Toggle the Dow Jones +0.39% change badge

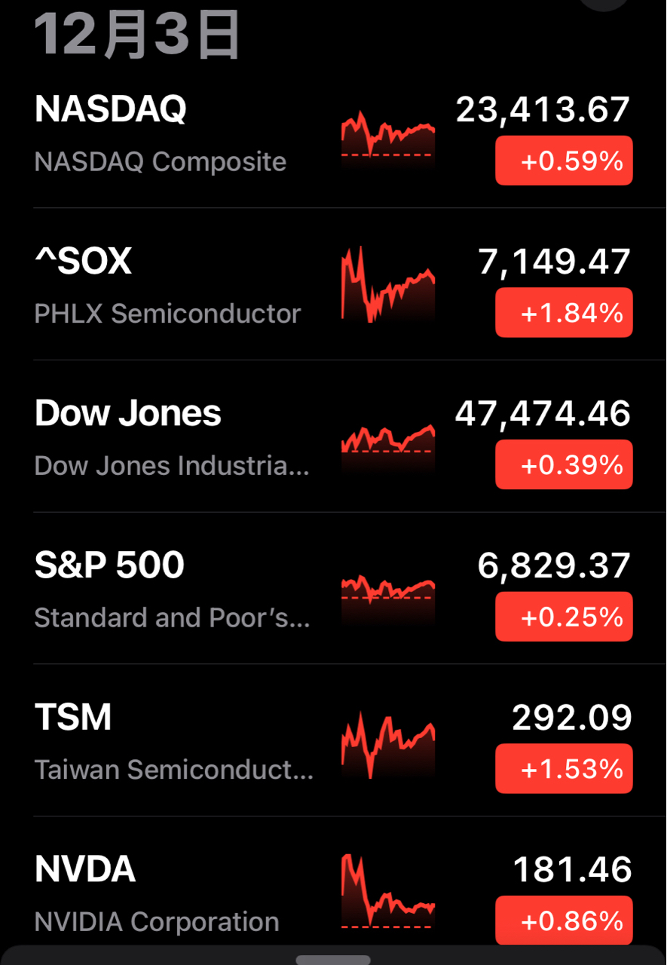[x=564, y=464]
